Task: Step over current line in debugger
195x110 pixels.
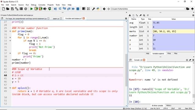Action: tap(60, 9)
